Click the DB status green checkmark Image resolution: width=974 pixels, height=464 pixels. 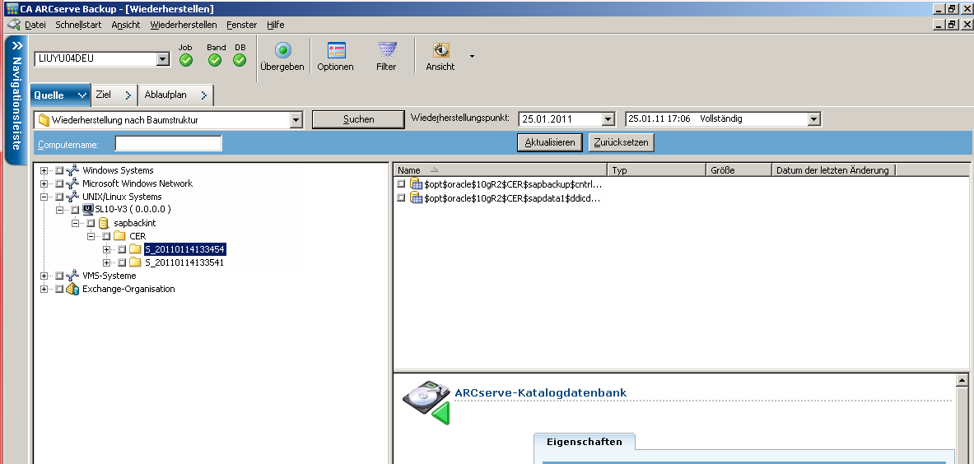point(240,60)
